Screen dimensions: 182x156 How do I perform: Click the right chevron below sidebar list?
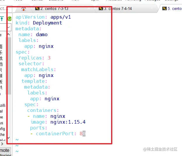click(x=2, y=144)
